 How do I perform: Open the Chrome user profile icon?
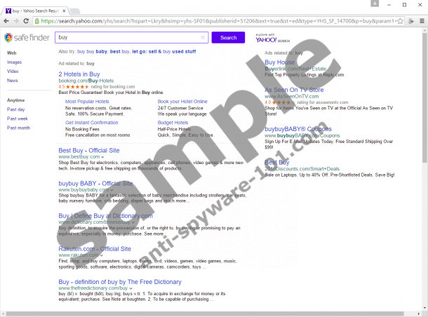pyautogui.click(x=376, y=5)
